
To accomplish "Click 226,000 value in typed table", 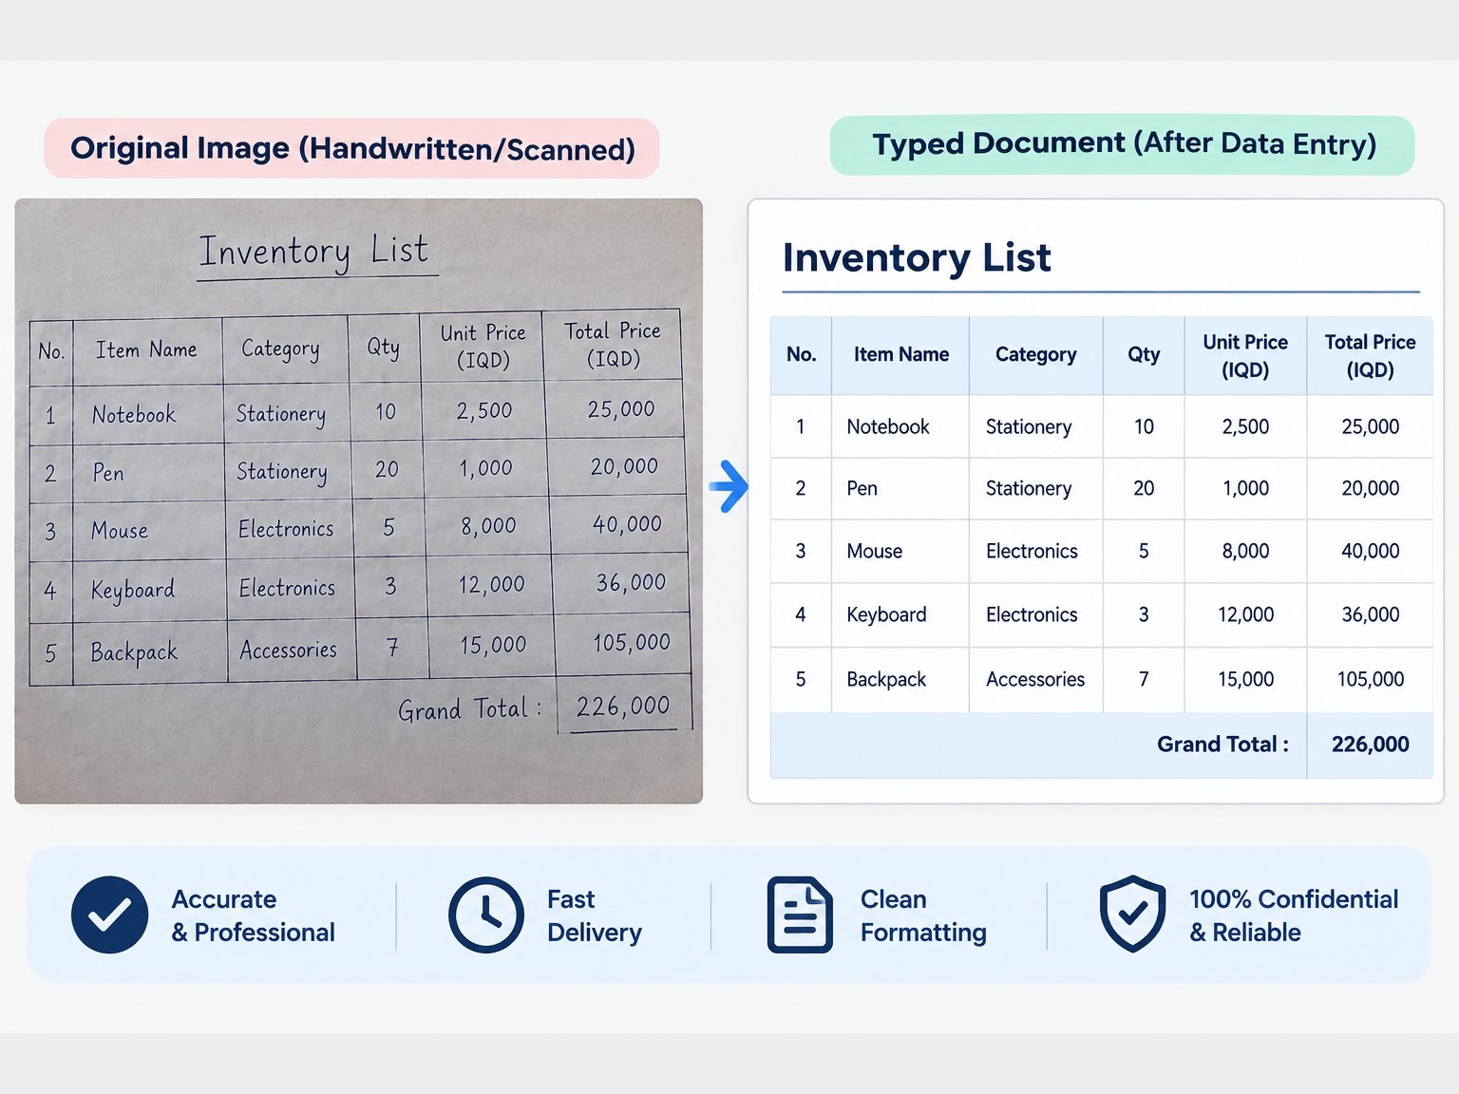I will [1370, 745].
